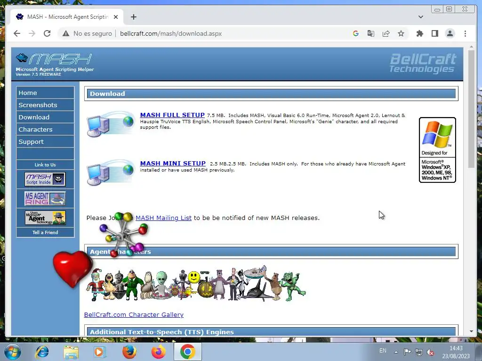This screenshot has height=361, width=482.
Task: Click the Link to Us link
Action: (45, 165)
